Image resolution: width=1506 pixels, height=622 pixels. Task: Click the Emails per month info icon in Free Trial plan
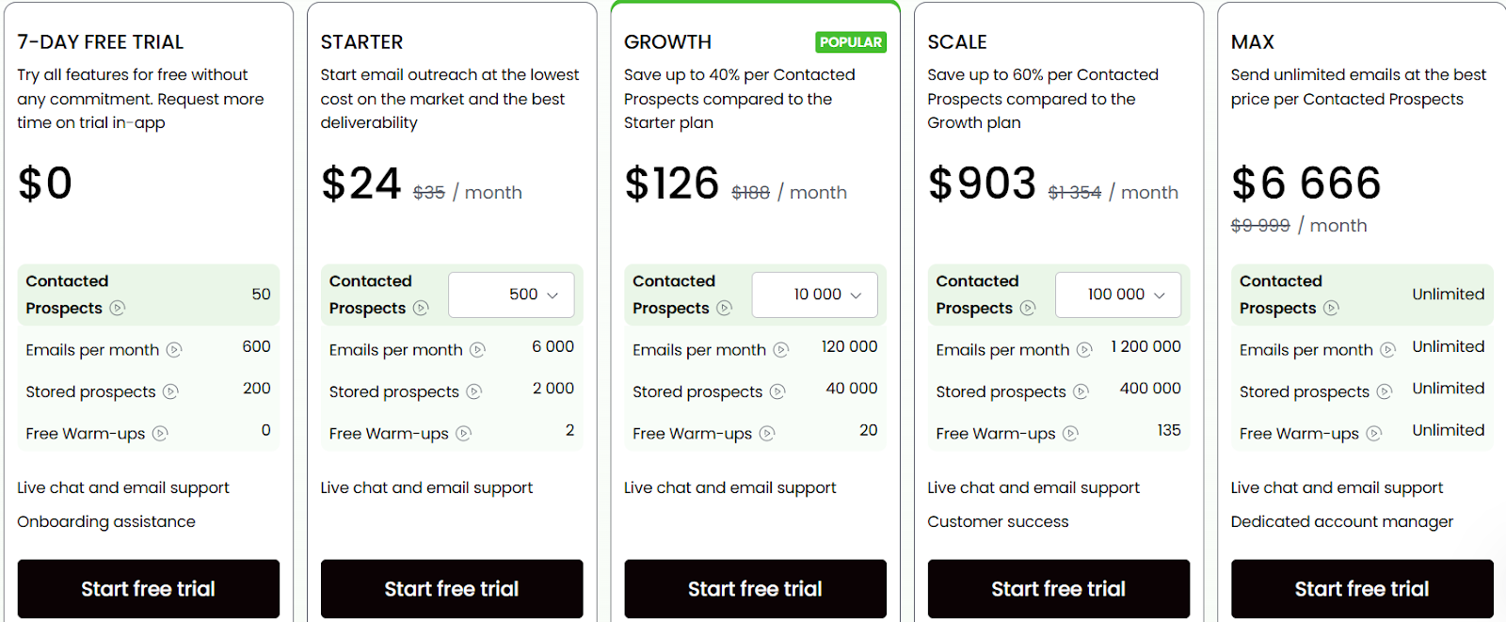(x=174, y=349)
